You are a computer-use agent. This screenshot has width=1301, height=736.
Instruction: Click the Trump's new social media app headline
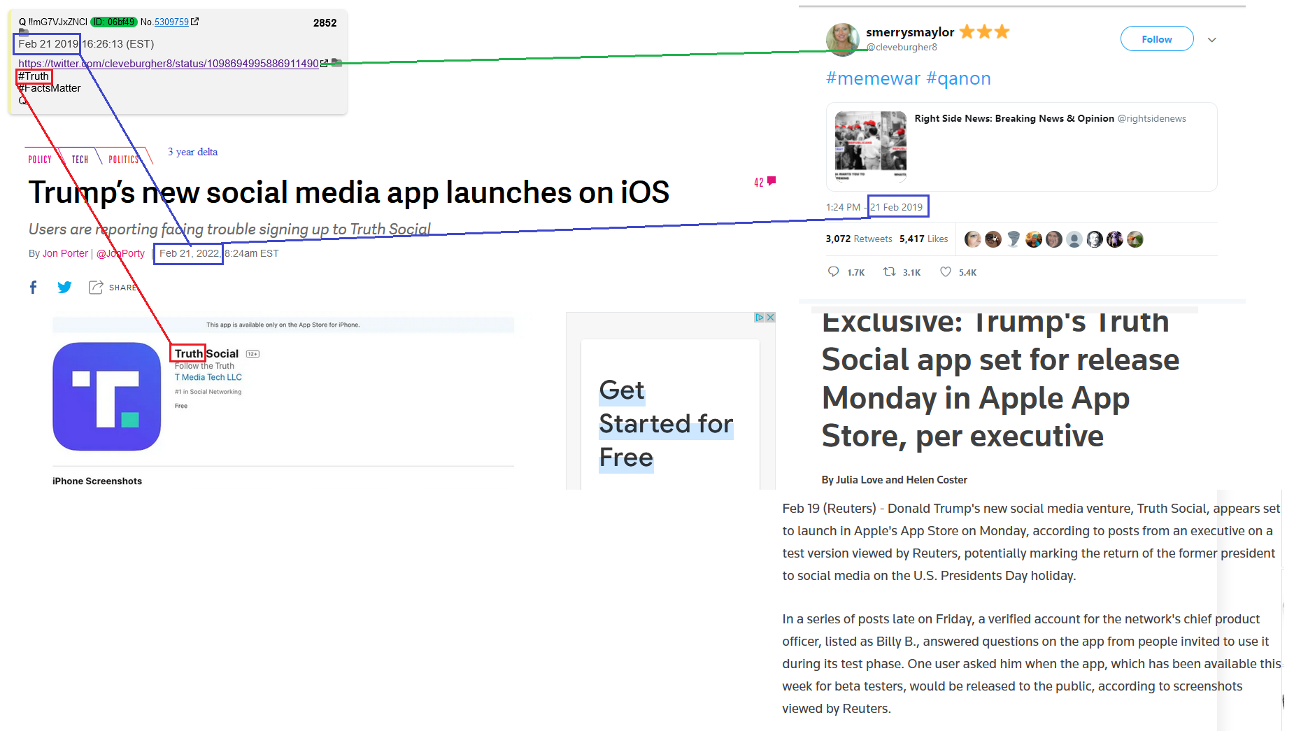[349, 192]
